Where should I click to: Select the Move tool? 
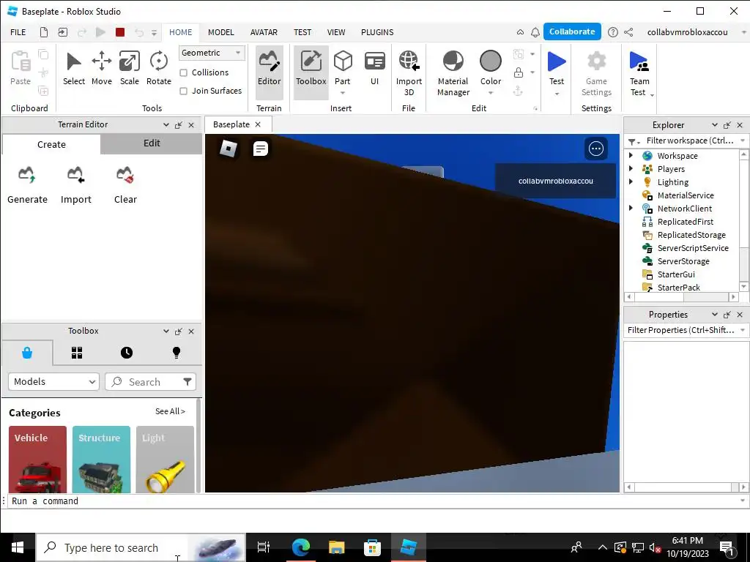click(101, 68)
